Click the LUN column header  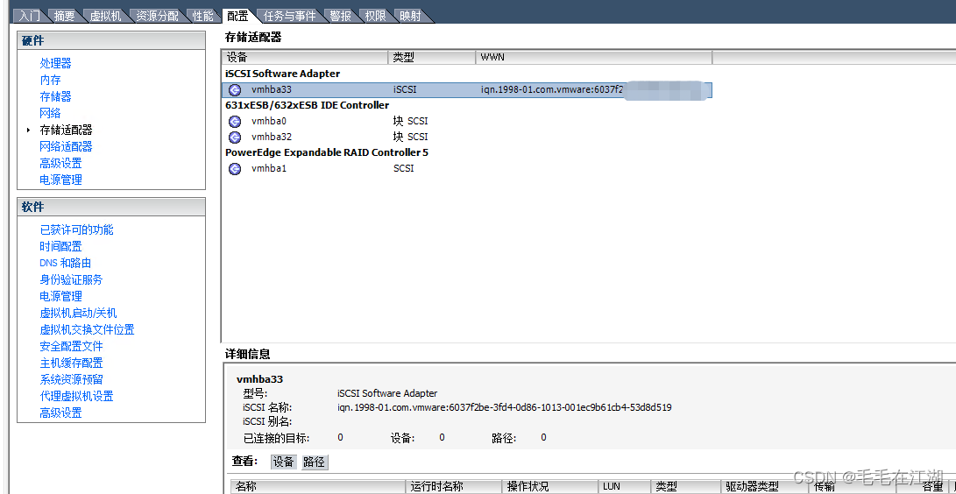624,487
